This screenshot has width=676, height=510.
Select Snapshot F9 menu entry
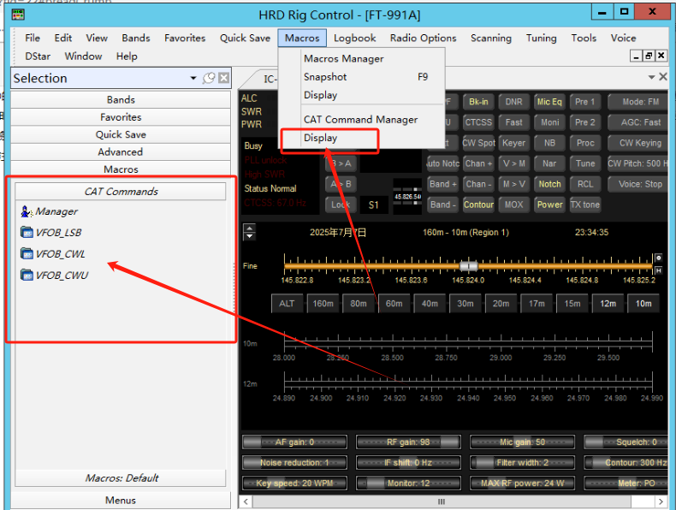(365, 77)
